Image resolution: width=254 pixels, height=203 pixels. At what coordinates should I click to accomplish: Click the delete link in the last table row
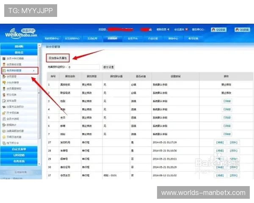(x=233, y=176)
